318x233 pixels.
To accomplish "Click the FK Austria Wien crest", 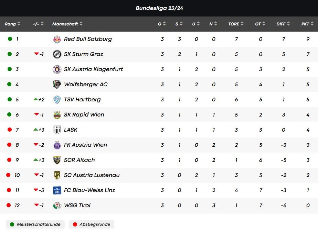I will tap(57, 145).
